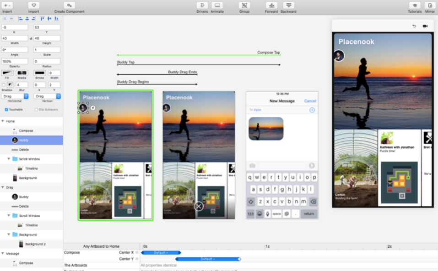Click the undo arrow in preview window
This screenshot has width=438, height=271.
(x=414, y=26)
